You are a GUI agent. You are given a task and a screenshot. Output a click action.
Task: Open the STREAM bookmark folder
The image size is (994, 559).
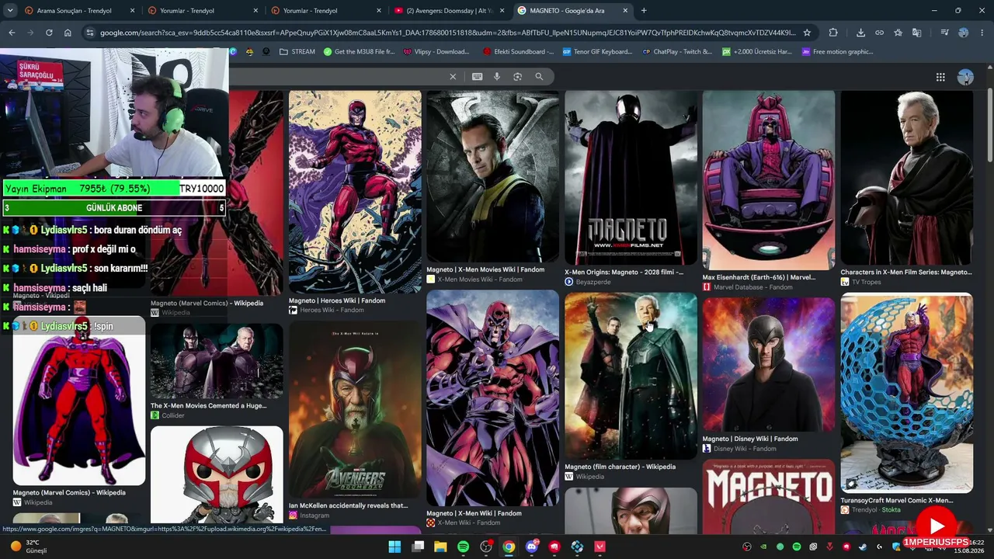297,52
